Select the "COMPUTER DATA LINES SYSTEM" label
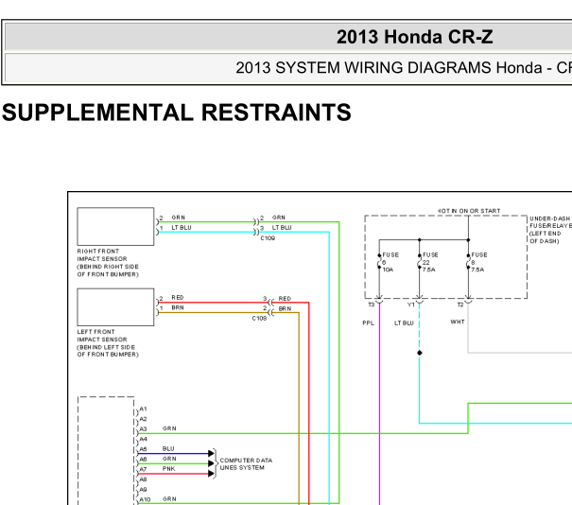This screenshot has height=505, width=572. coord(246,464)
